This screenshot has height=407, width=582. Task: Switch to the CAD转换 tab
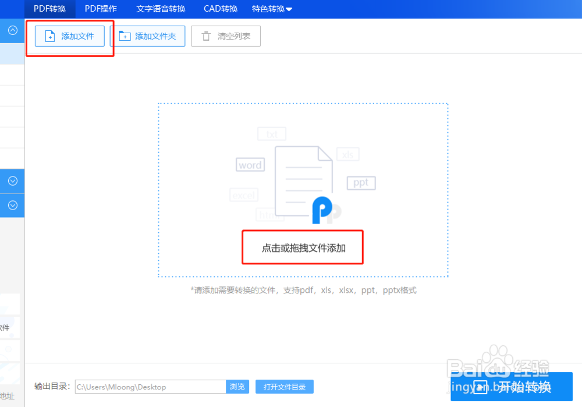(x=220, y=9)
